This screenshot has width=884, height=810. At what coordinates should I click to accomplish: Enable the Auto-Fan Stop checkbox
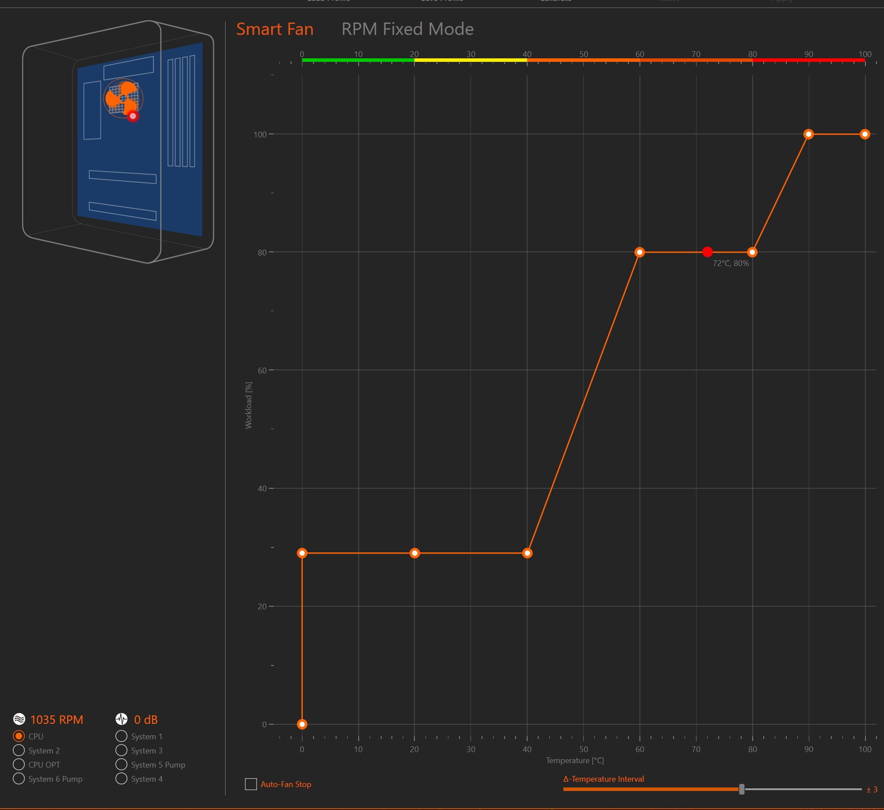pyautogui.click(x=251, y=784)
